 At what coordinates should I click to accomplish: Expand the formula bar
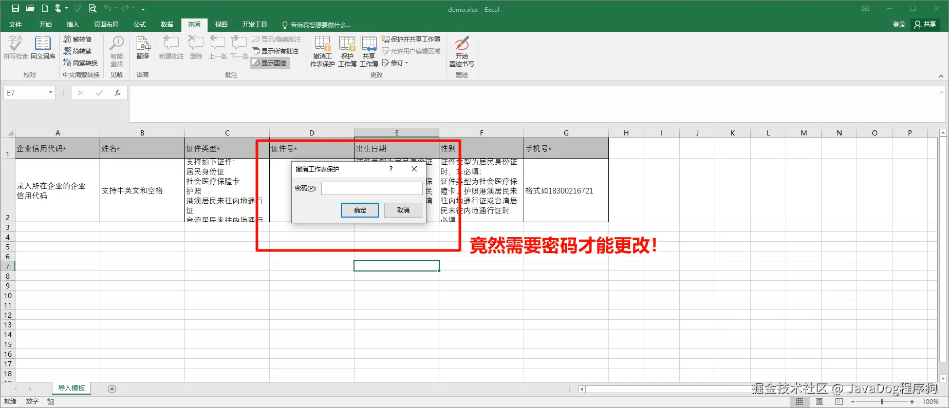[941, 93]
